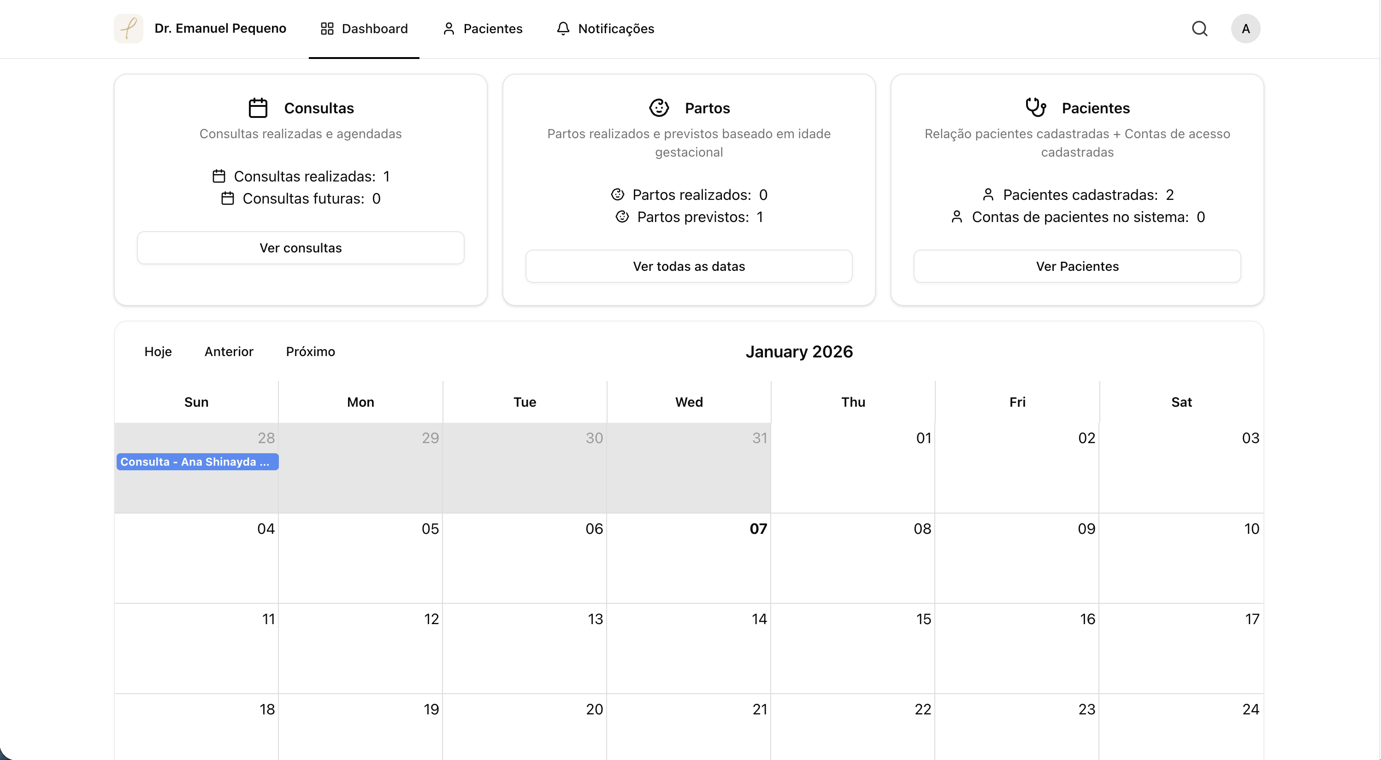The height and width of the screenshot is (760, 1381).
Task: Click the clinic logo icon
Action: point(129,29)
